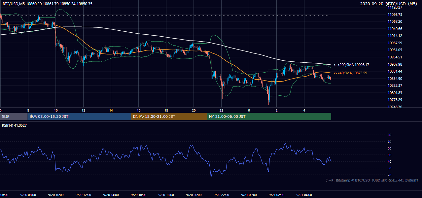This screenshot has height=198, width=422.
Task: Click RSI axis level 80
Action: coord(390,135)
